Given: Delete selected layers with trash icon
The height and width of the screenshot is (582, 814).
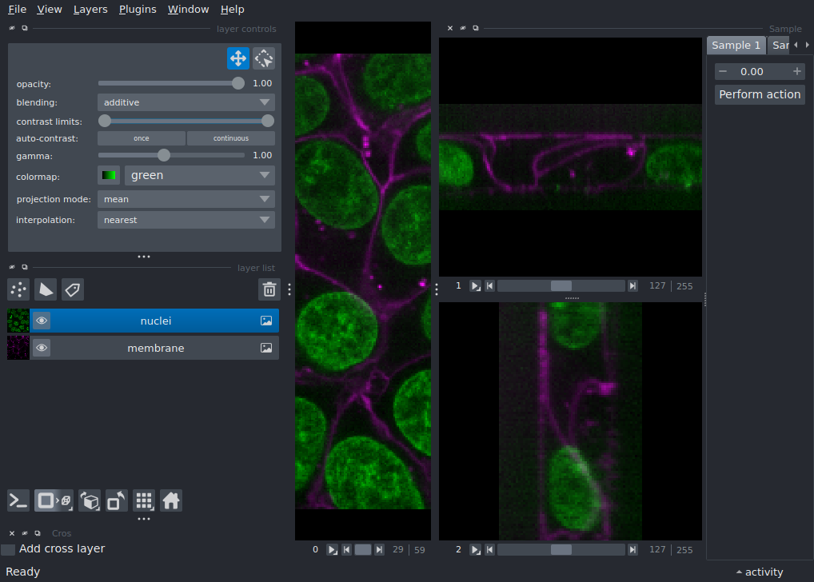Looking at the screenshot, I should click(x=269, y=289).
